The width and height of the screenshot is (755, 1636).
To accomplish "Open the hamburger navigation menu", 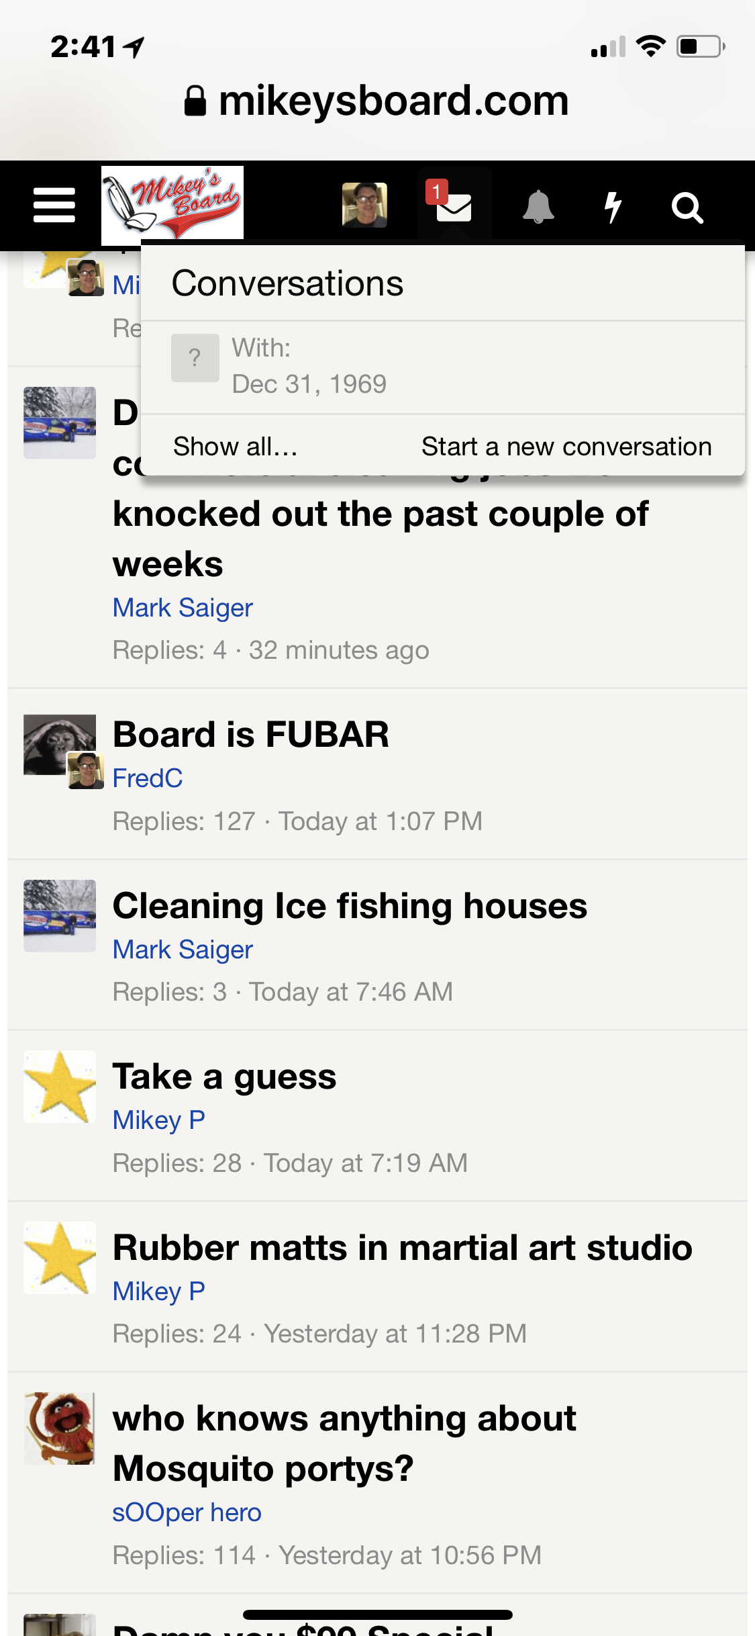I will 54,205.
